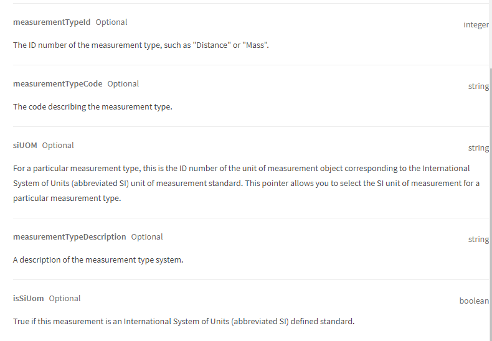This screenshot has width=492, height=341.
Task: Click the measurementTypeDescription parameter name
Action: point(69,237)
